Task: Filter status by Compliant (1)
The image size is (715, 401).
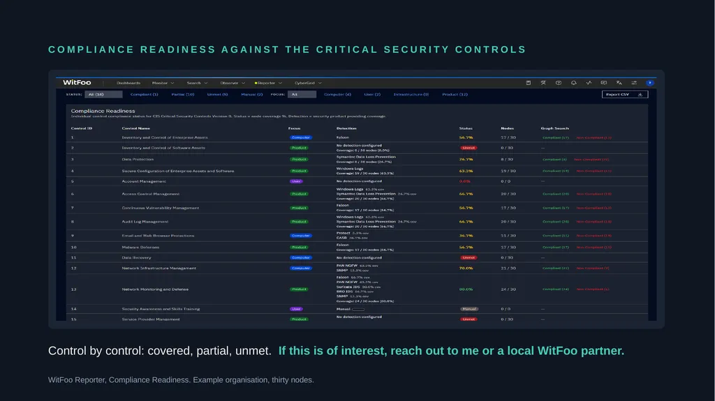Action: [x=144, y=94]
